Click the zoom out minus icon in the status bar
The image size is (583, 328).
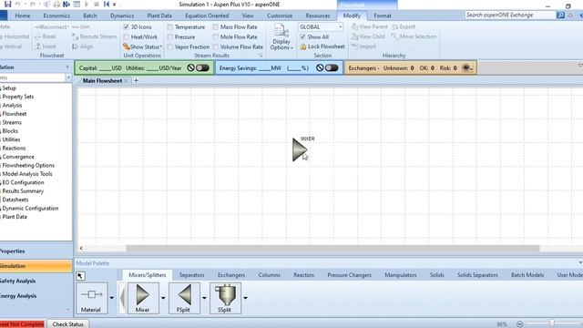click(520, 324)
